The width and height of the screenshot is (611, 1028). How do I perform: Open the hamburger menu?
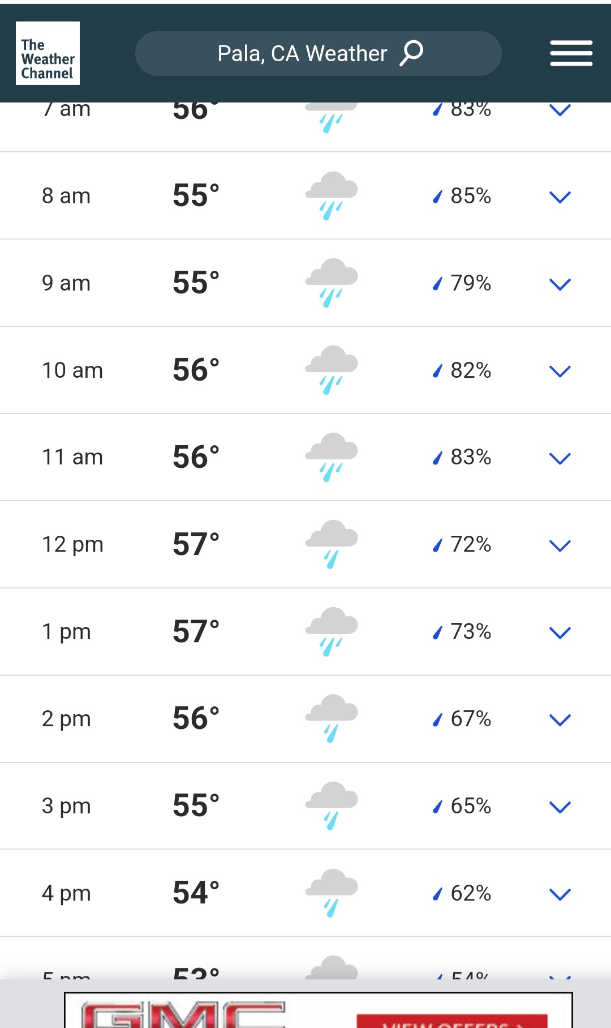[571, 53]
